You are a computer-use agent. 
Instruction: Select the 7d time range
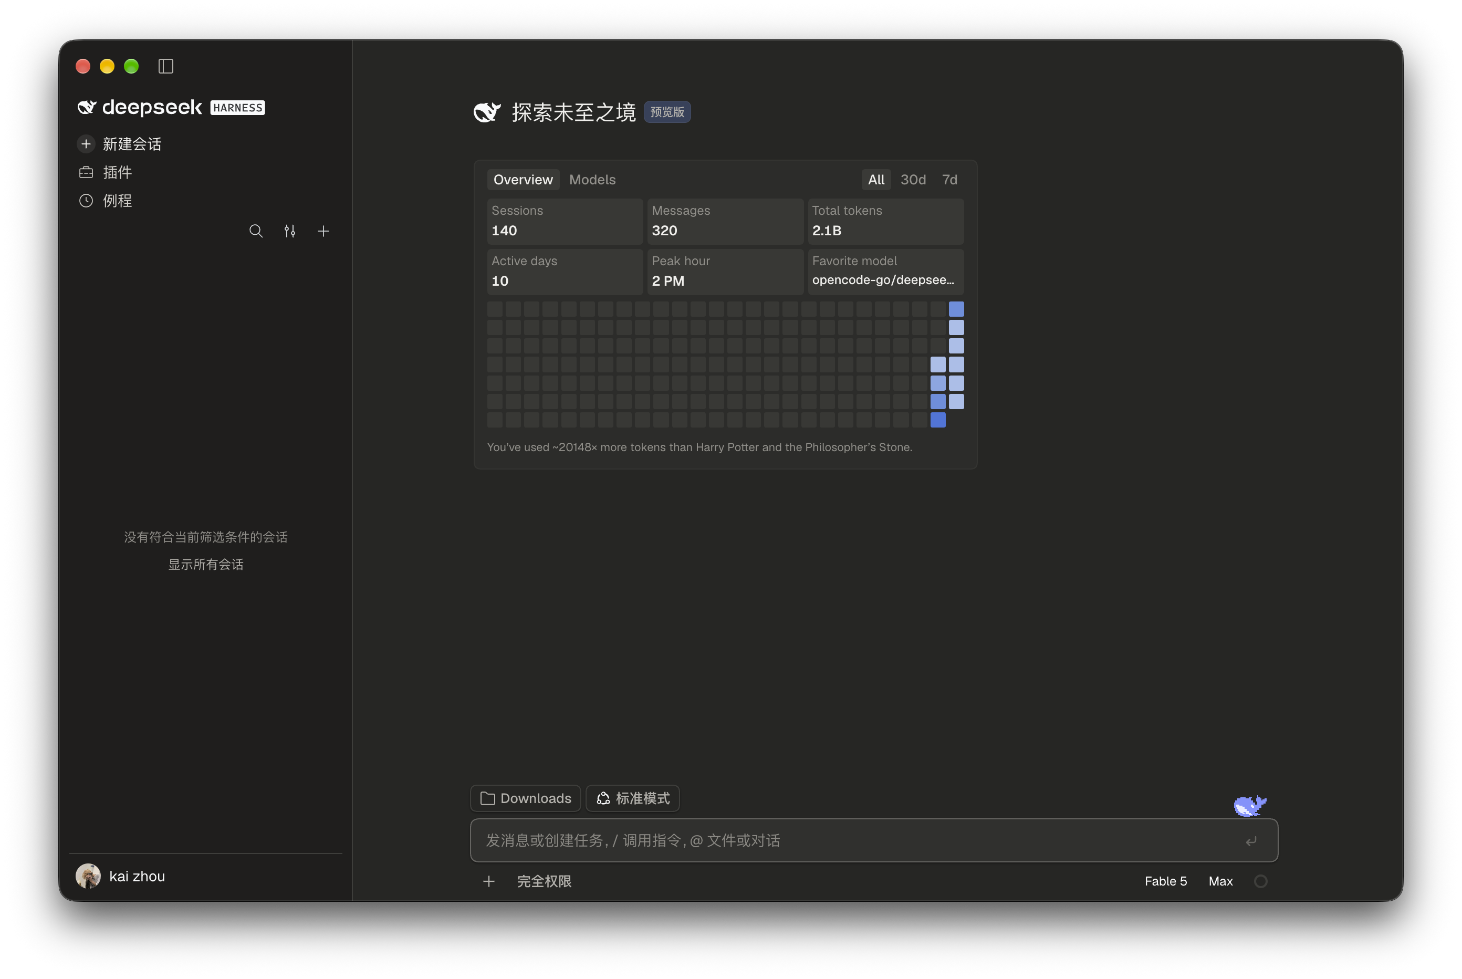coord(949,180)
